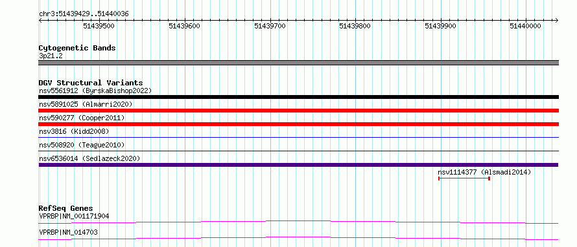Click the RefSeq Genes track heading
Image resolution: width=577 pixels, height=247 pixels.
[66, 208]
